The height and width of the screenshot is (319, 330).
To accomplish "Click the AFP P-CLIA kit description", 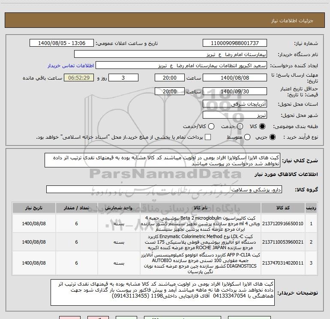I will point(201,263).
